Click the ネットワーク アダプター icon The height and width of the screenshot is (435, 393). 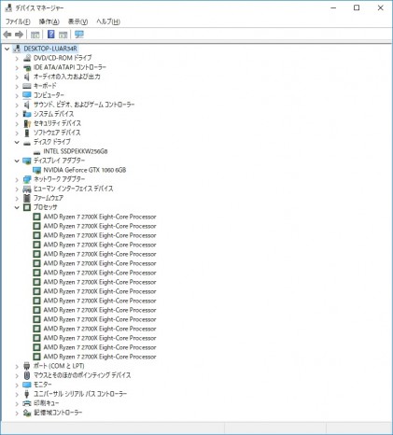pyautogui.click(x=27, y=179)
